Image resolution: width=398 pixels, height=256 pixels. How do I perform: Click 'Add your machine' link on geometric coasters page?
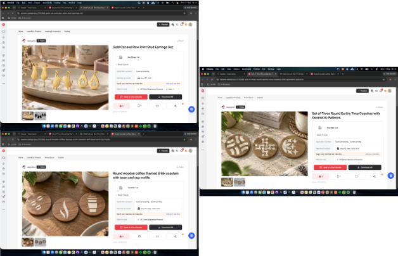(372, 154)
